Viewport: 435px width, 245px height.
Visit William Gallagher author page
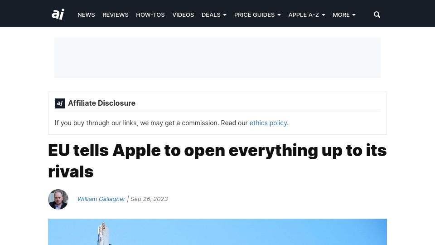[101, 199]
